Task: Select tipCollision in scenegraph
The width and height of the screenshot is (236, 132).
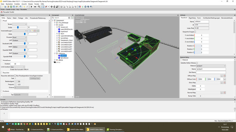Action: 65,58
